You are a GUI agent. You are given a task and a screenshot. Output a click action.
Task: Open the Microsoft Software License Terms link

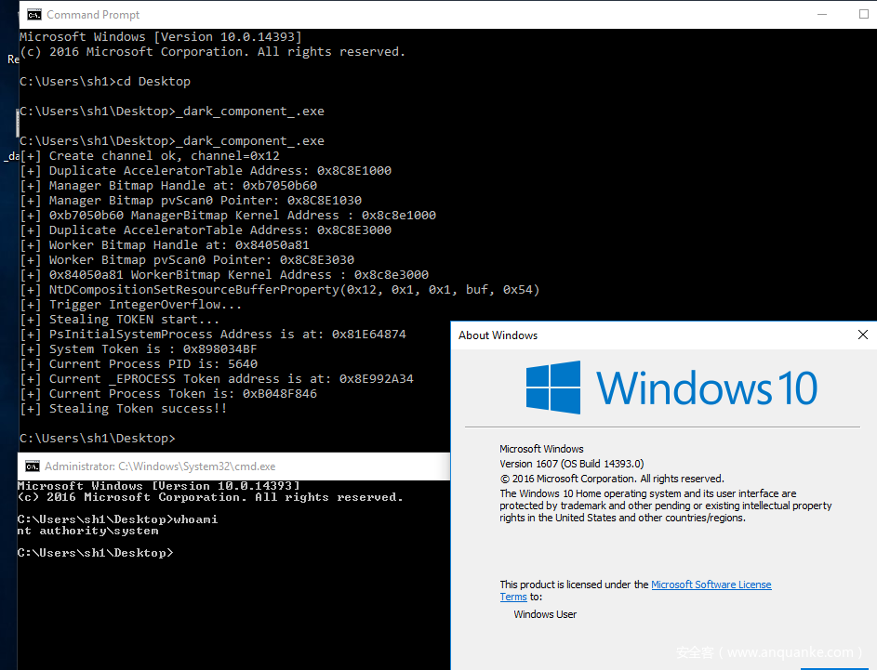click(711, 585)
